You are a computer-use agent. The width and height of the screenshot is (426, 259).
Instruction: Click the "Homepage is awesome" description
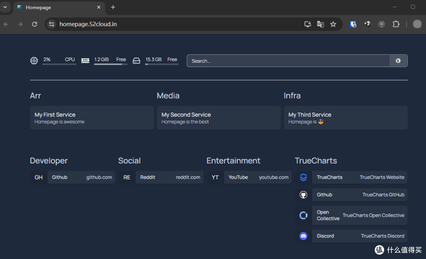[60, 122]
